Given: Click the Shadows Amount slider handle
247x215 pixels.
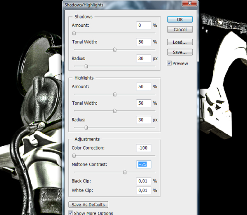Looking at the screenshot, I should (74, 33).
